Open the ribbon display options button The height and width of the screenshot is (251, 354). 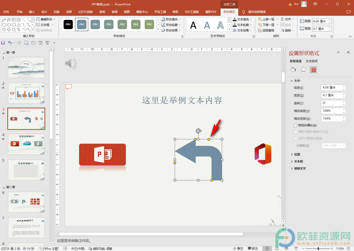315,4
